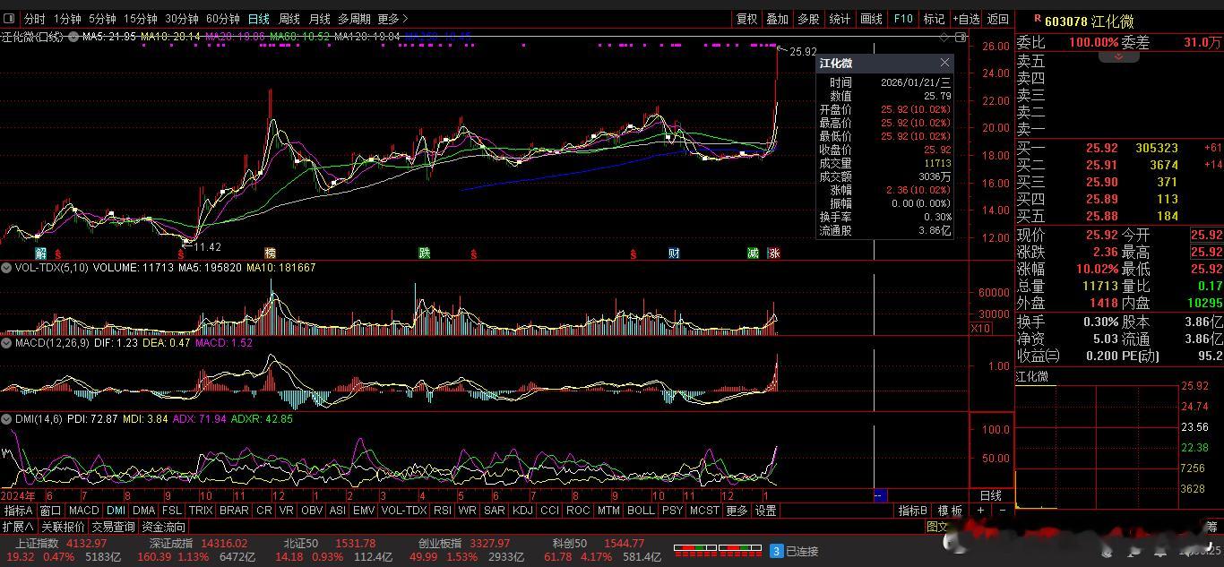Viewport: 1224px width, 567px height.
Task: Add stock with +自选
Action: point(966,19)
